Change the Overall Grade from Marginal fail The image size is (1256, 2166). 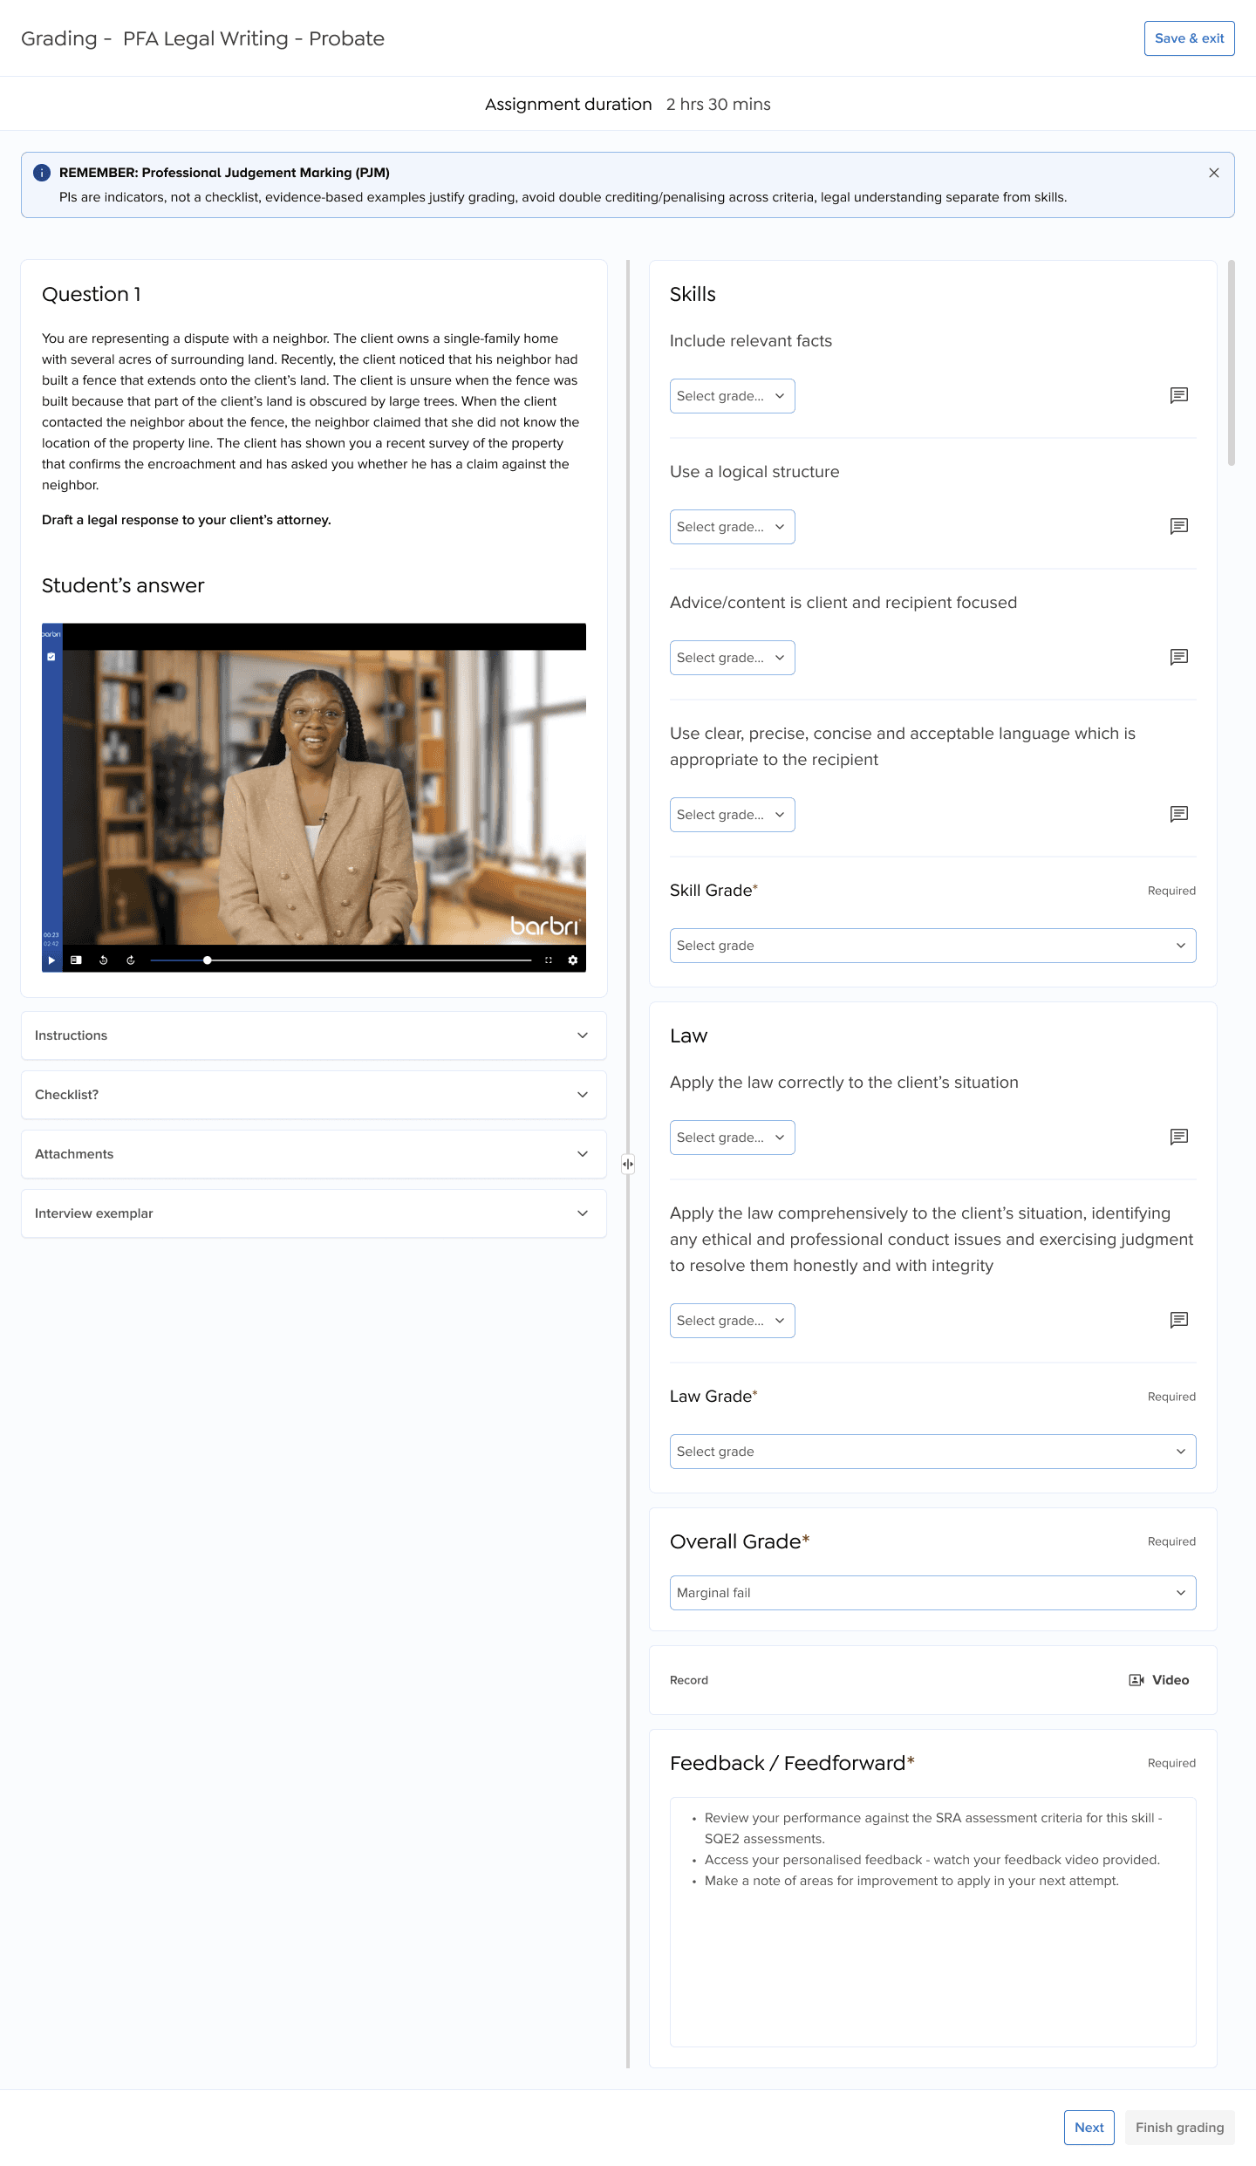(x=933, y=1593)
